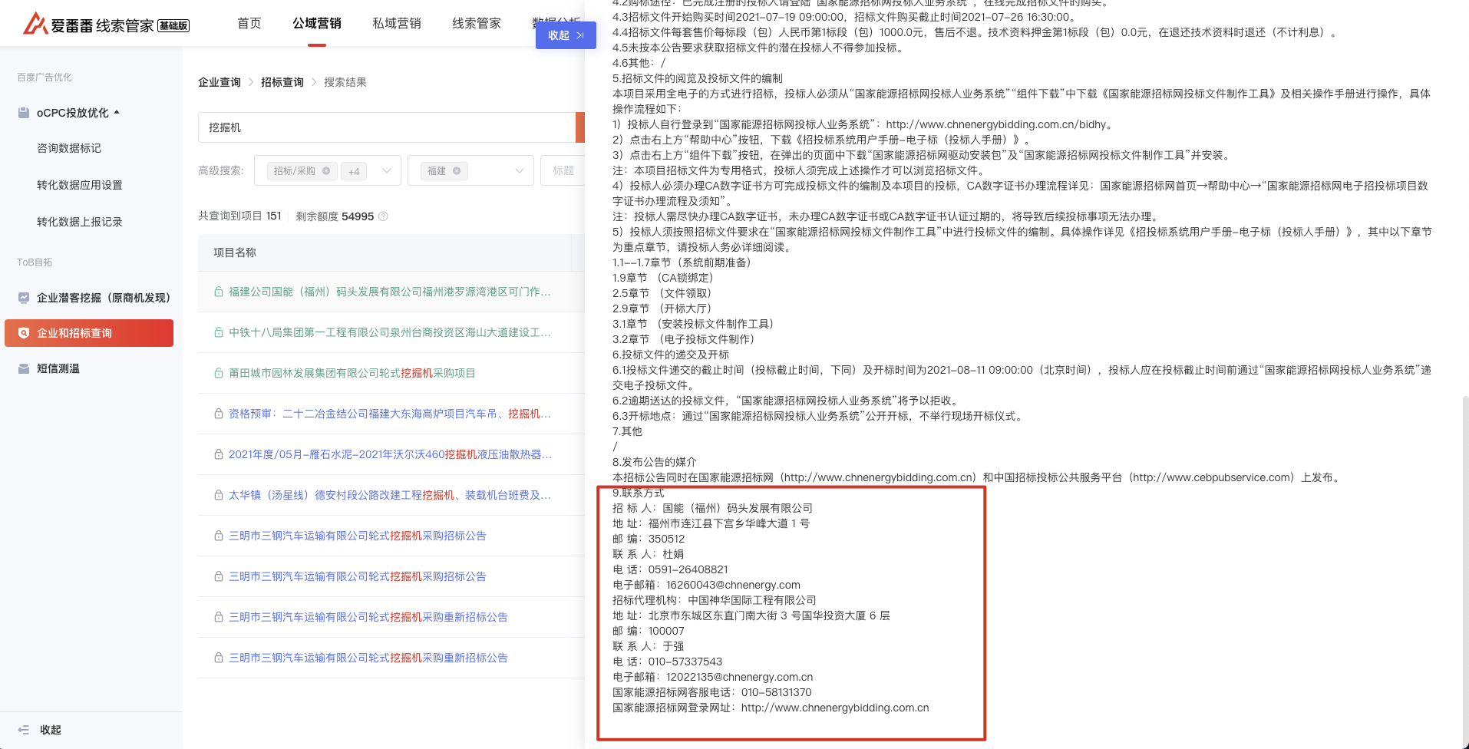This screenshot has height=749, width=1469.
Task: Click the 基础版 version badge
Action: pos(173,26)
